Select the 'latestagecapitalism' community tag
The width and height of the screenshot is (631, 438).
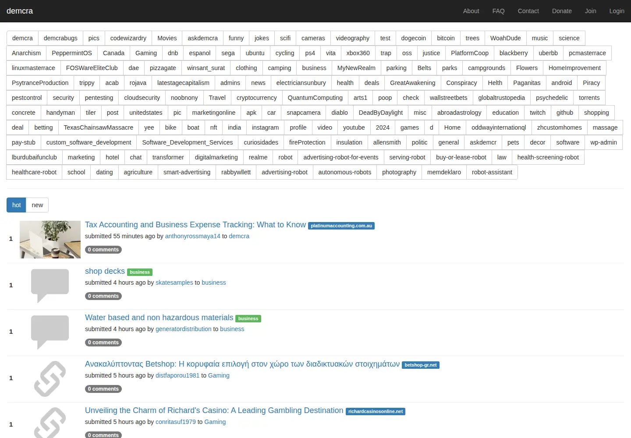(x=183, y=83)
